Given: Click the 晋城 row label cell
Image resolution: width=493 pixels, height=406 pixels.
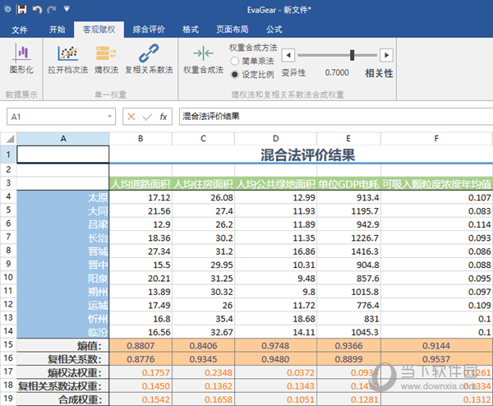Looking at the screenshot, I should click(63, 251).
